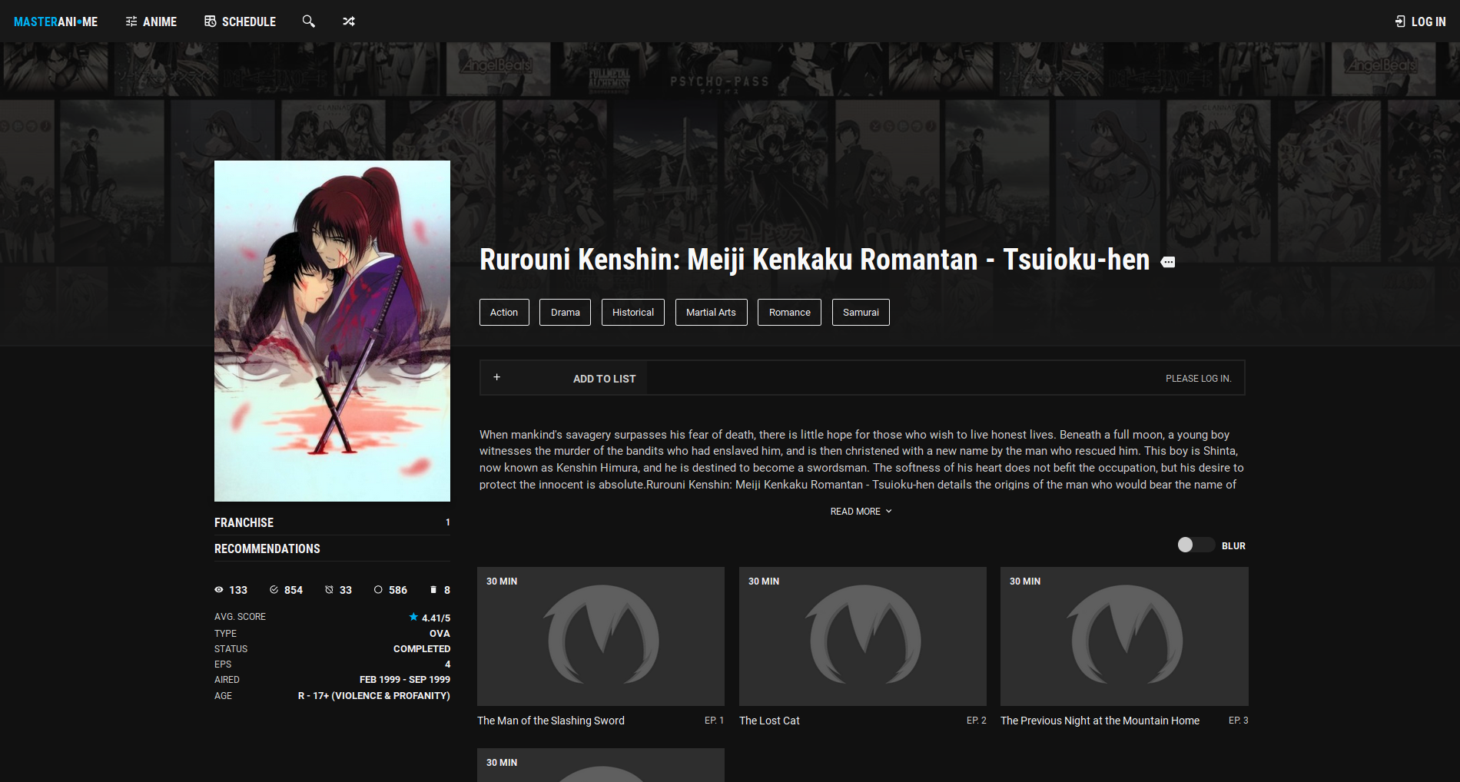Select the Martial Arts genre tag
Image resolution: width=1460 pixels, height=782 pixels.
711,312
